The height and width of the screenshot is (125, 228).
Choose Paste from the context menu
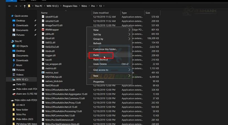coord(96,55)
